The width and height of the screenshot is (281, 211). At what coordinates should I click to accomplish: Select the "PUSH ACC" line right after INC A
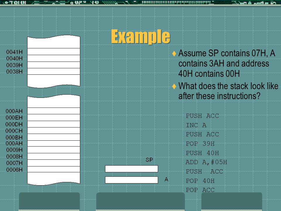click(x=202, y=134)
